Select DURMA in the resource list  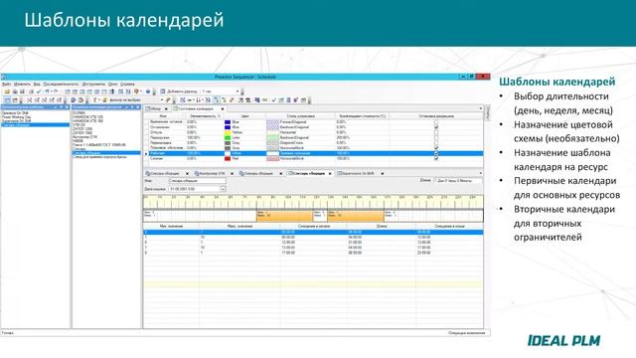(79, 112)
